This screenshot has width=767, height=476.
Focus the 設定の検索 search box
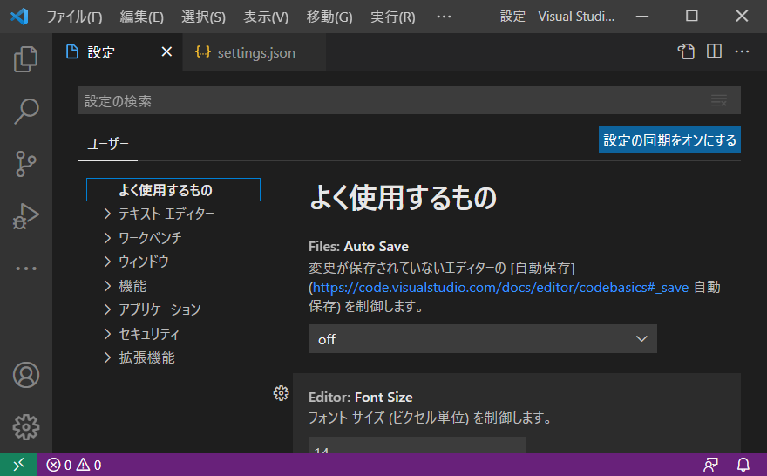[x=410, y=101]
